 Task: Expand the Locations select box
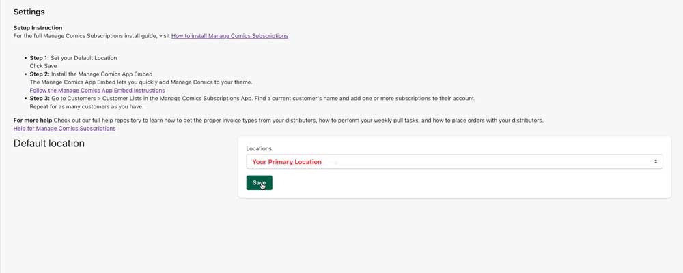(454, 162)
